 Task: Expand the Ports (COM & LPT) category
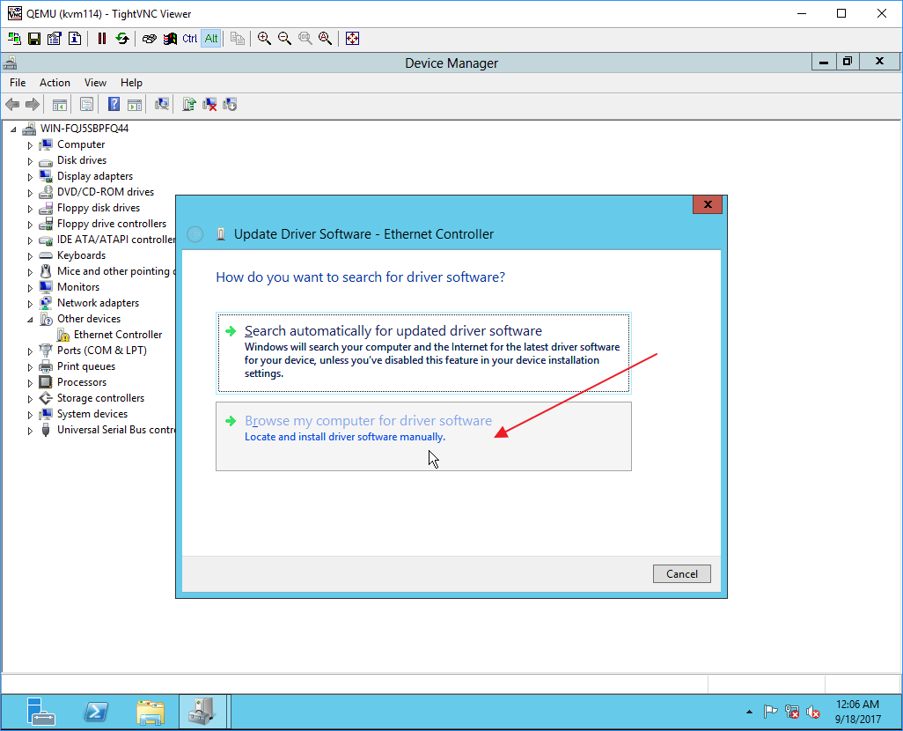[x=30, y=351]
